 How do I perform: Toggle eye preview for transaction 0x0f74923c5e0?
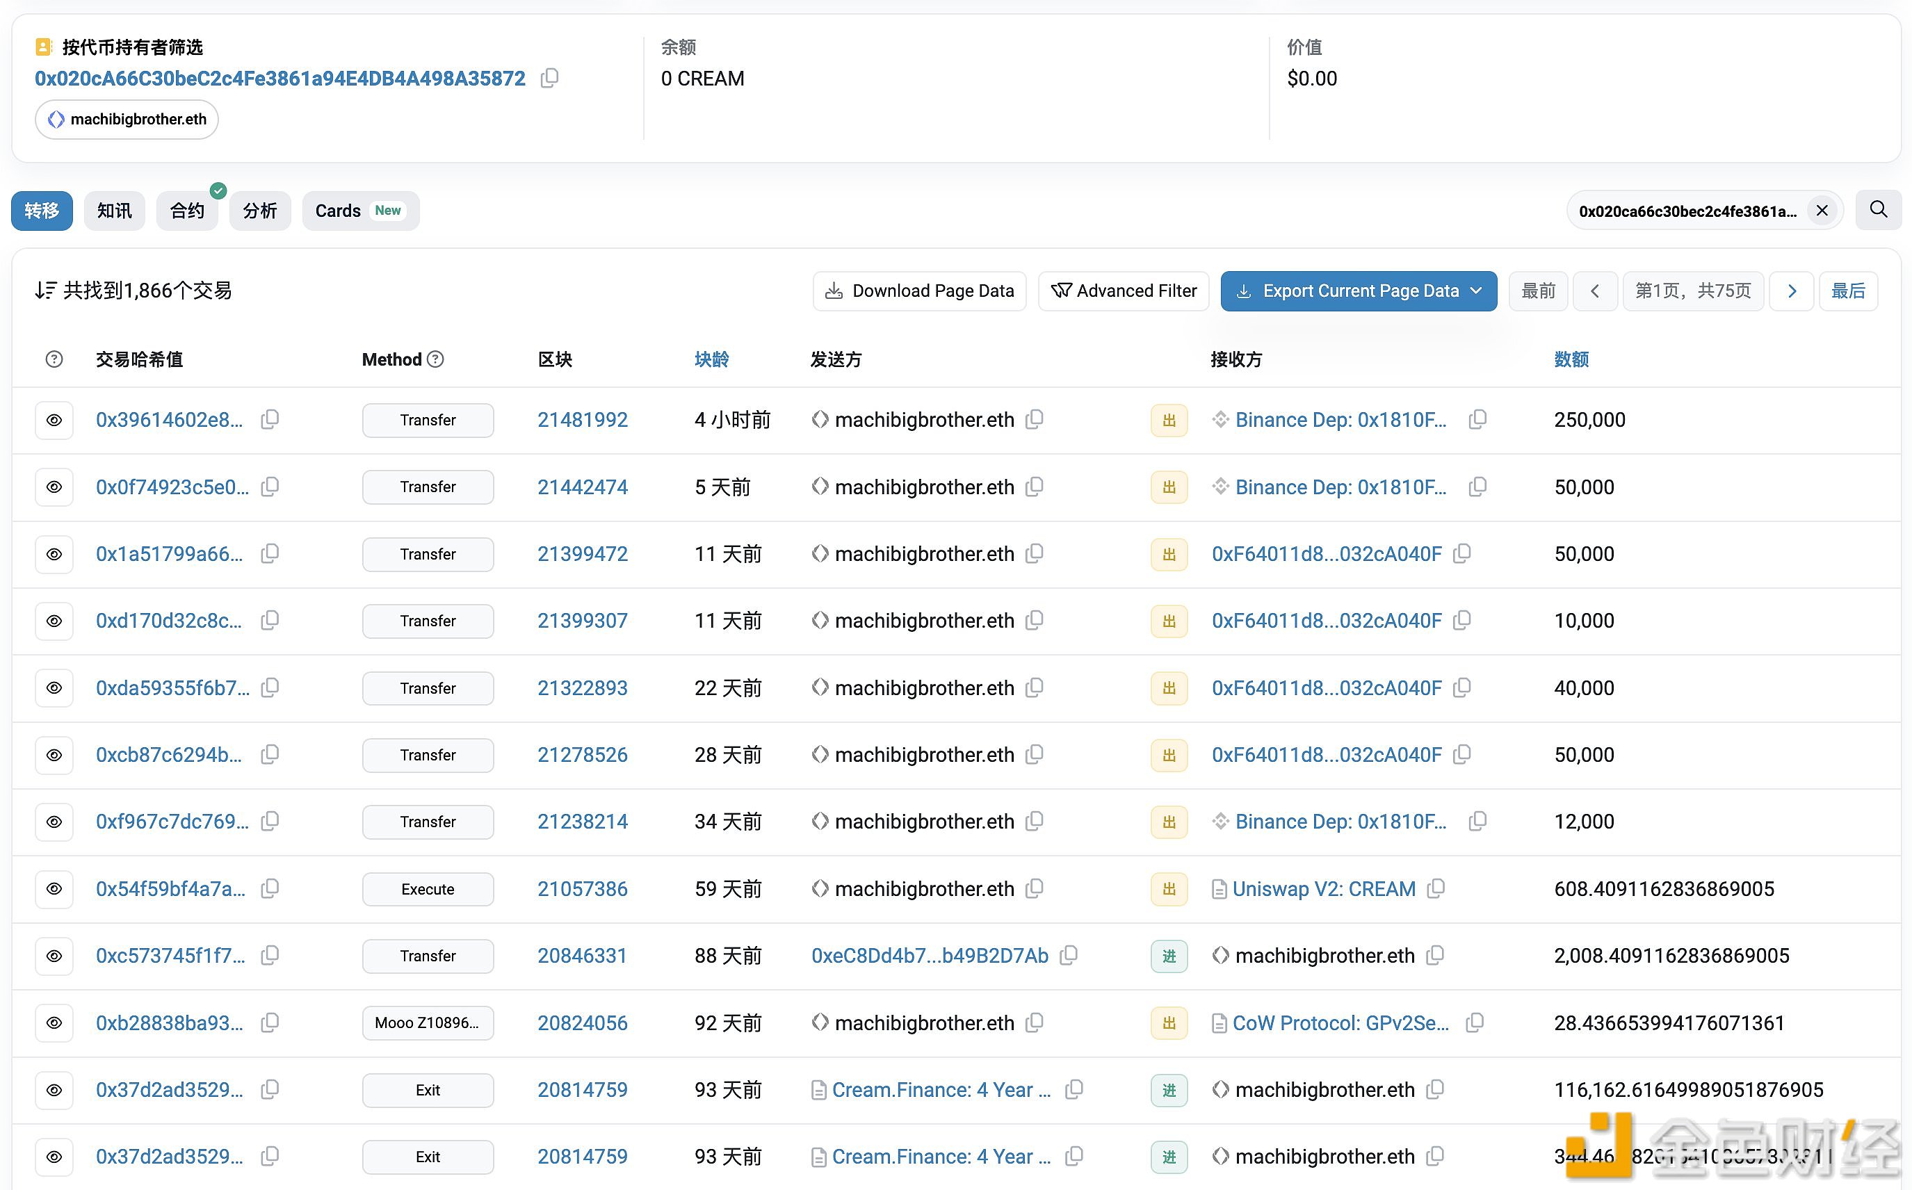pos(54,487)
